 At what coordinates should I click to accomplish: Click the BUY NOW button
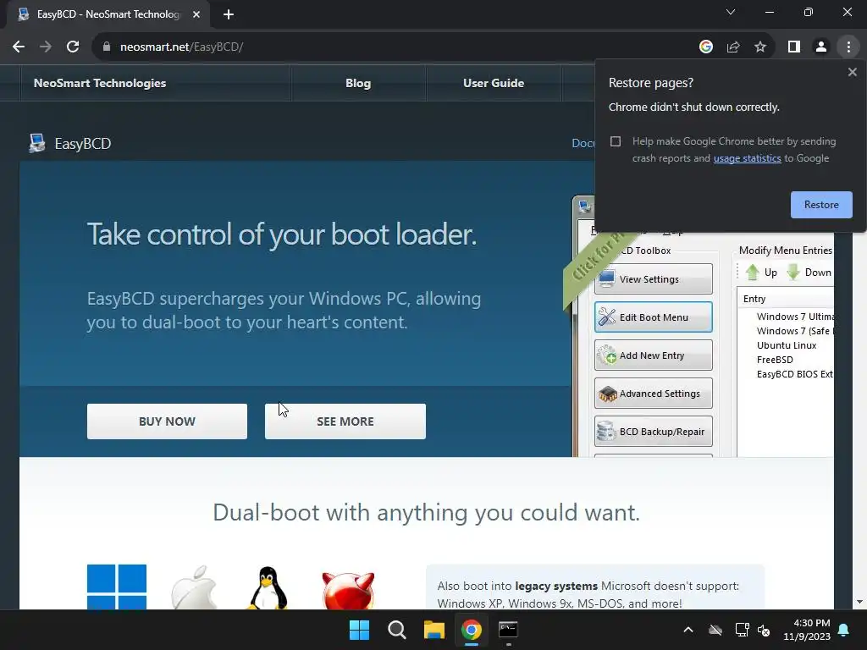click(x=167, y=421)
